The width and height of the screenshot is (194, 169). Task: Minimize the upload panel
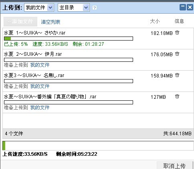[183, 7]
